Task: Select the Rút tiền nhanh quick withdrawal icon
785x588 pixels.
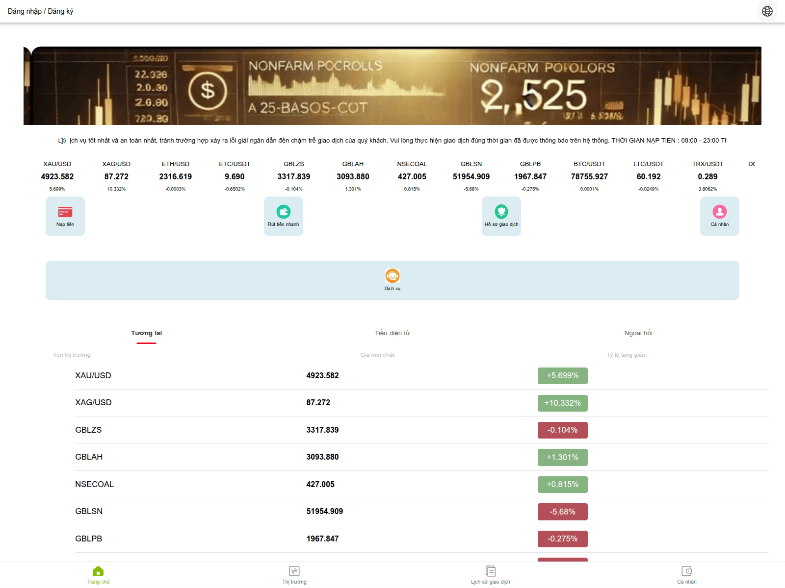Action: click(283, 216)
